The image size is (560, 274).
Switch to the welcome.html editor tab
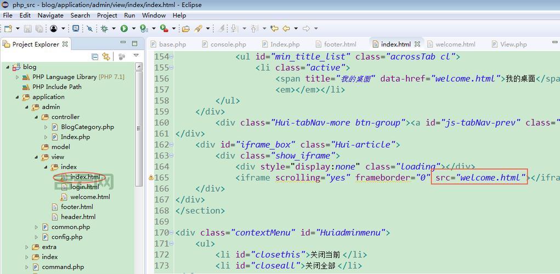coord(455,44)
